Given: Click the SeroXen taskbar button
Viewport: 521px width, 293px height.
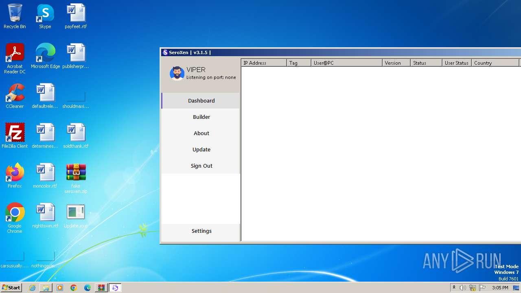Looking at the screenshot, I should (115, 288).
